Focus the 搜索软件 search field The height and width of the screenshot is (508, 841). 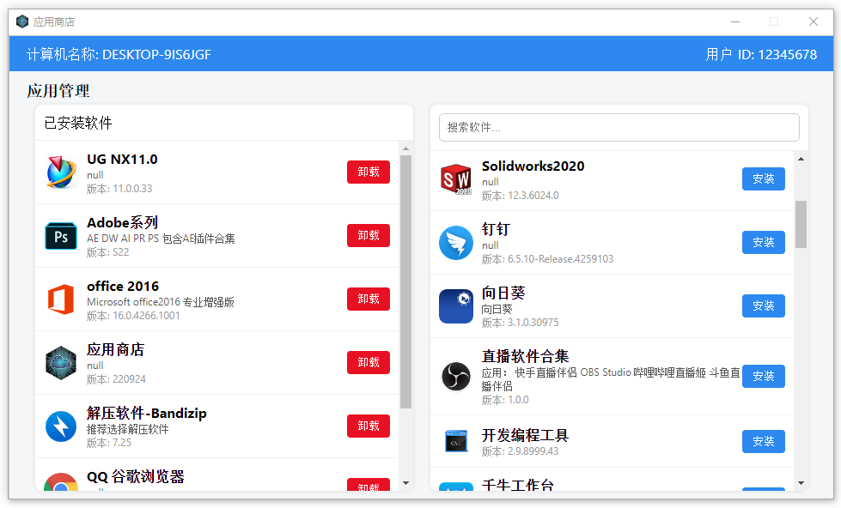pyautogui.click(x=619, y=128)
